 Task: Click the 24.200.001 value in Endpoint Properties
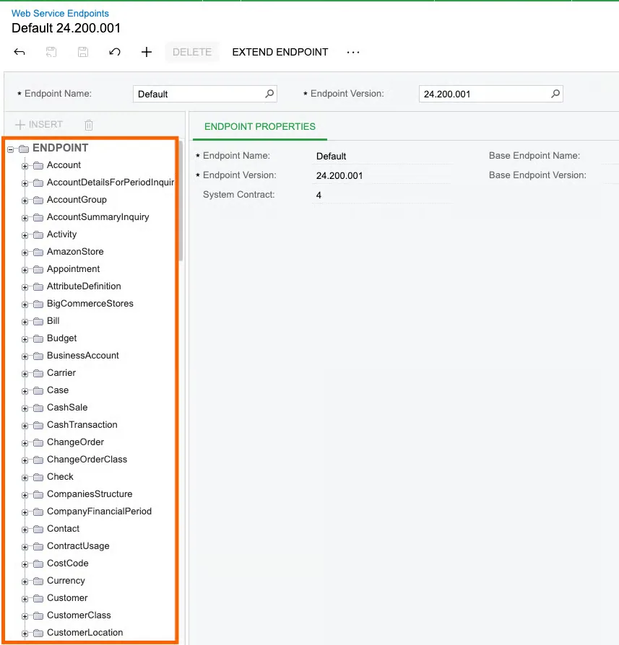coord(339,175)
